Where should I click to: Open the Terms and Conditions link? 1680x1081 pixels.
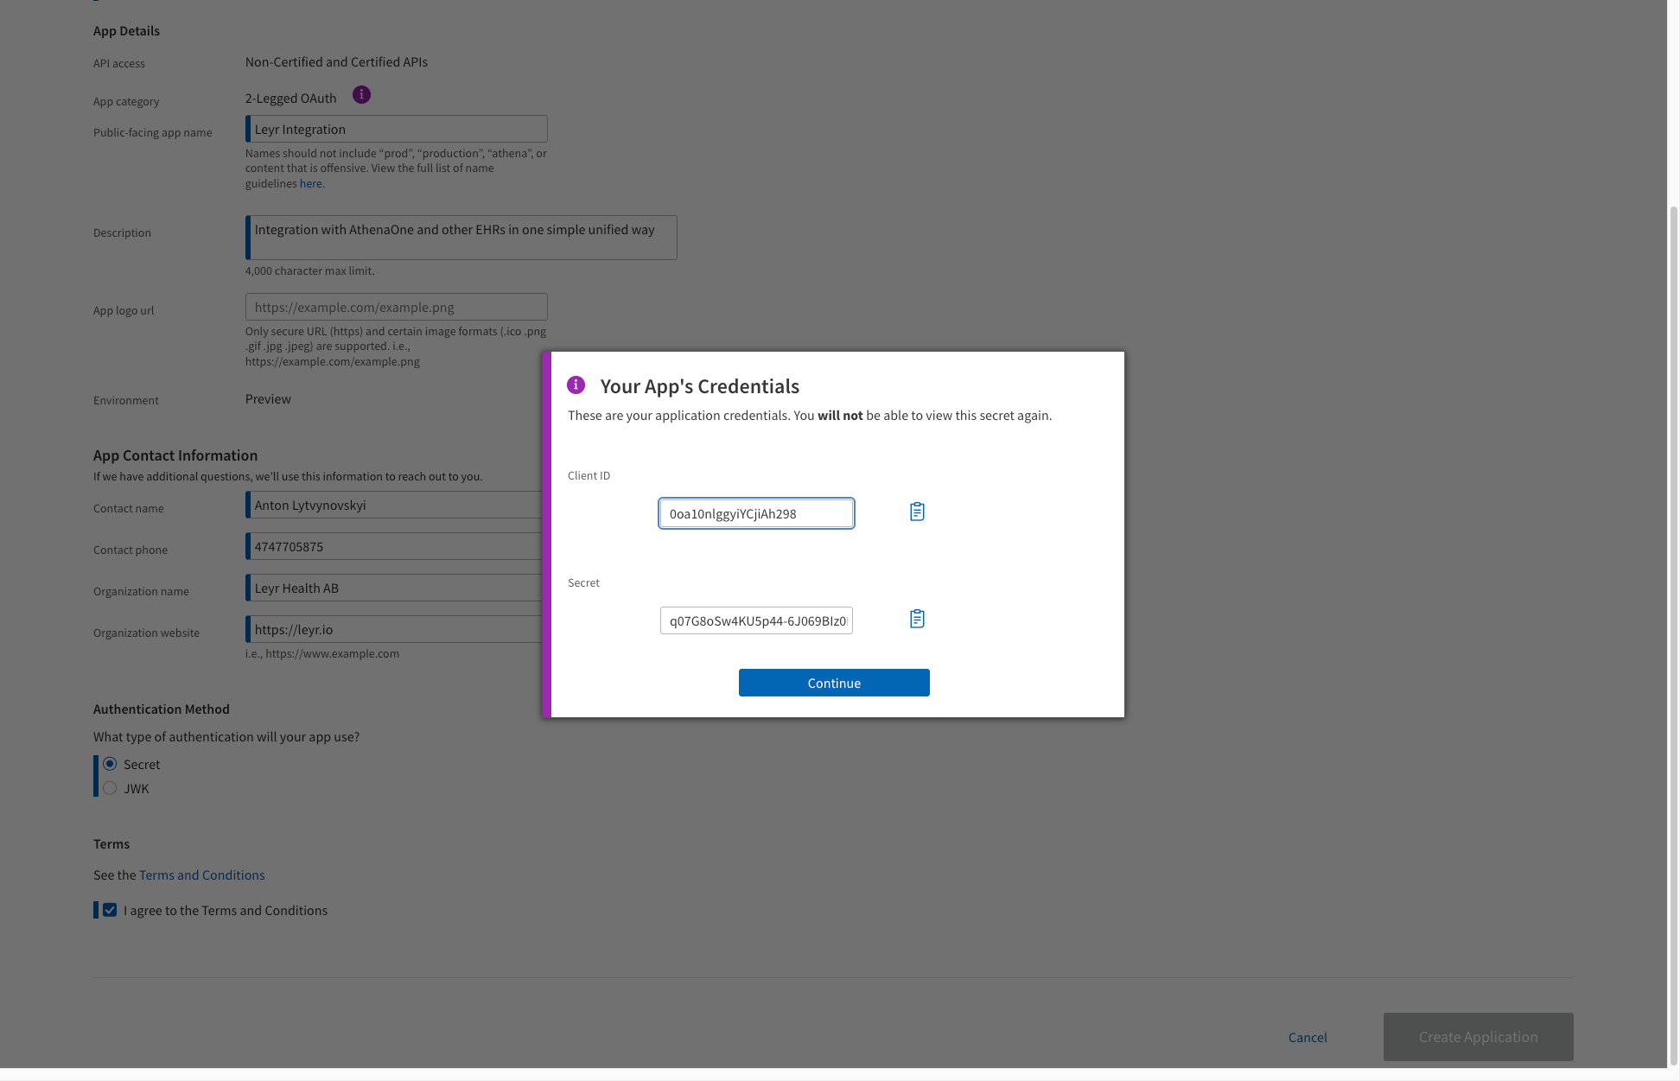[x=201, y=874]
